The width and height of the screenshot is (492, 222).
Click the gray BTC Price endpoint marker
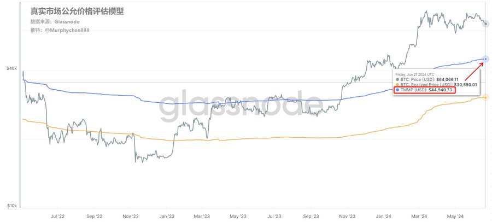pyautogui.click(x=485, y=24)
